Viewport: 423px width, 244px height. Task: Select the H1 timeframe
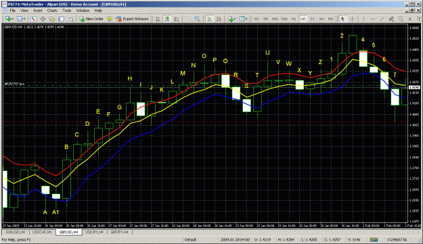(294, 19)
